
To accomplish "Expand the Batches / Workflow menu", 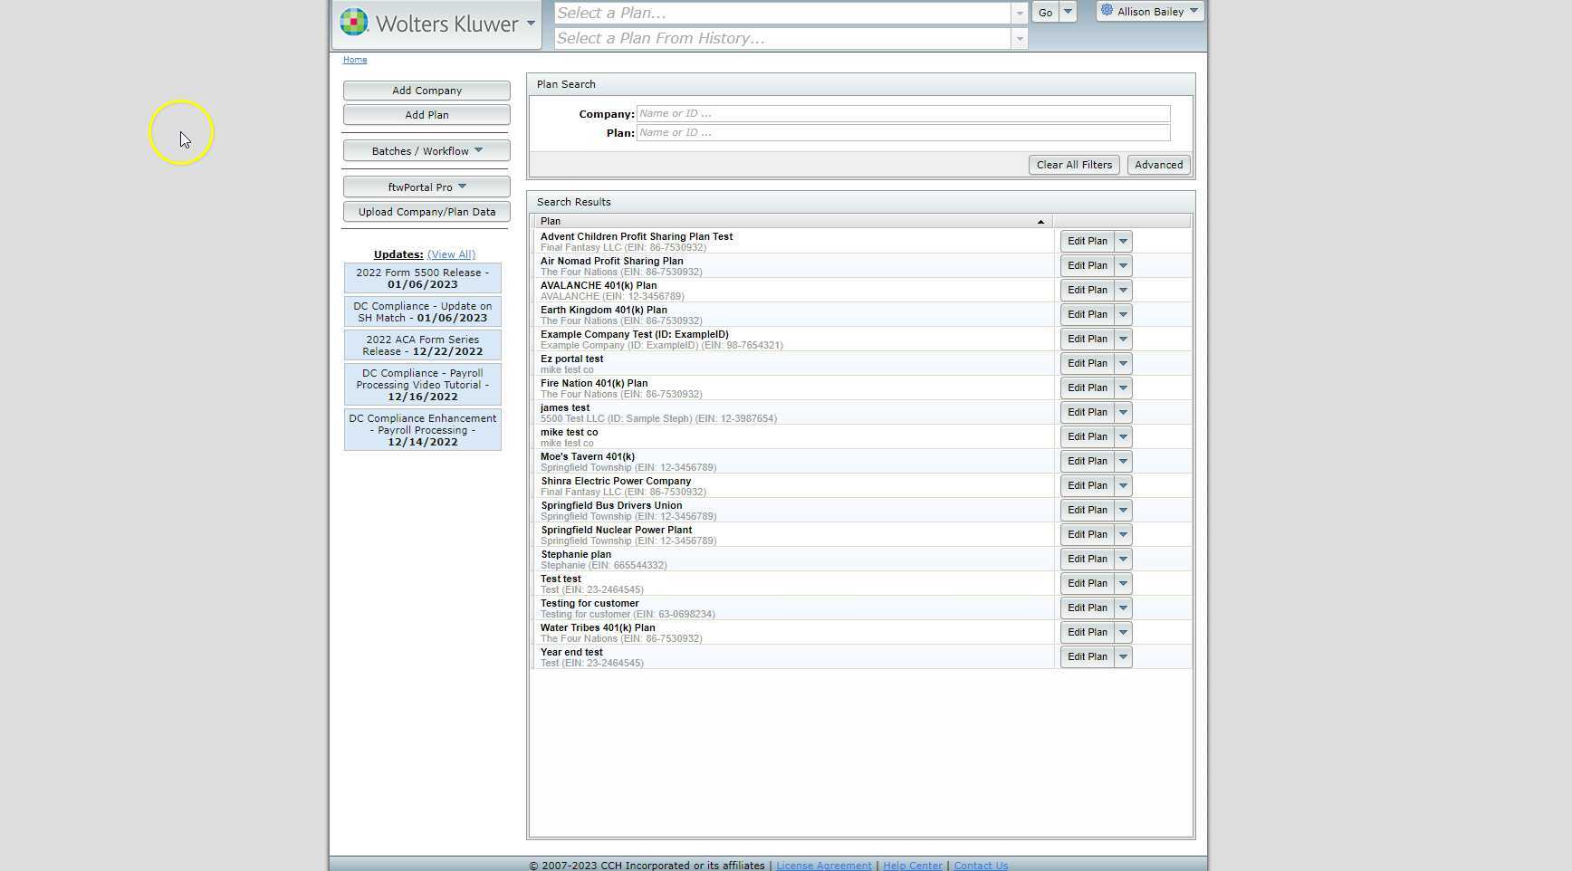I will 426,150.
